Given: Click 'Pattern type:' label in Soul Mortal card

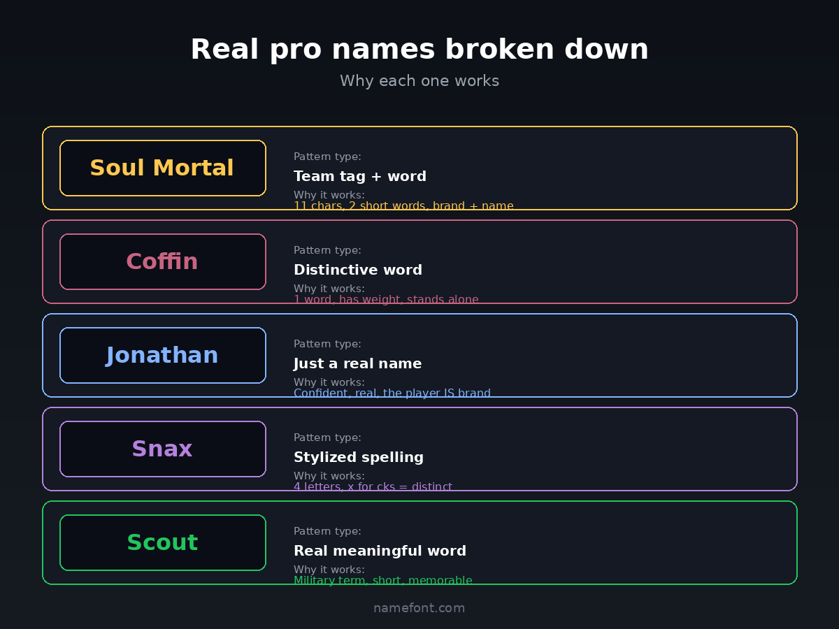Looking at the screenshot, I should click(327, 157).
